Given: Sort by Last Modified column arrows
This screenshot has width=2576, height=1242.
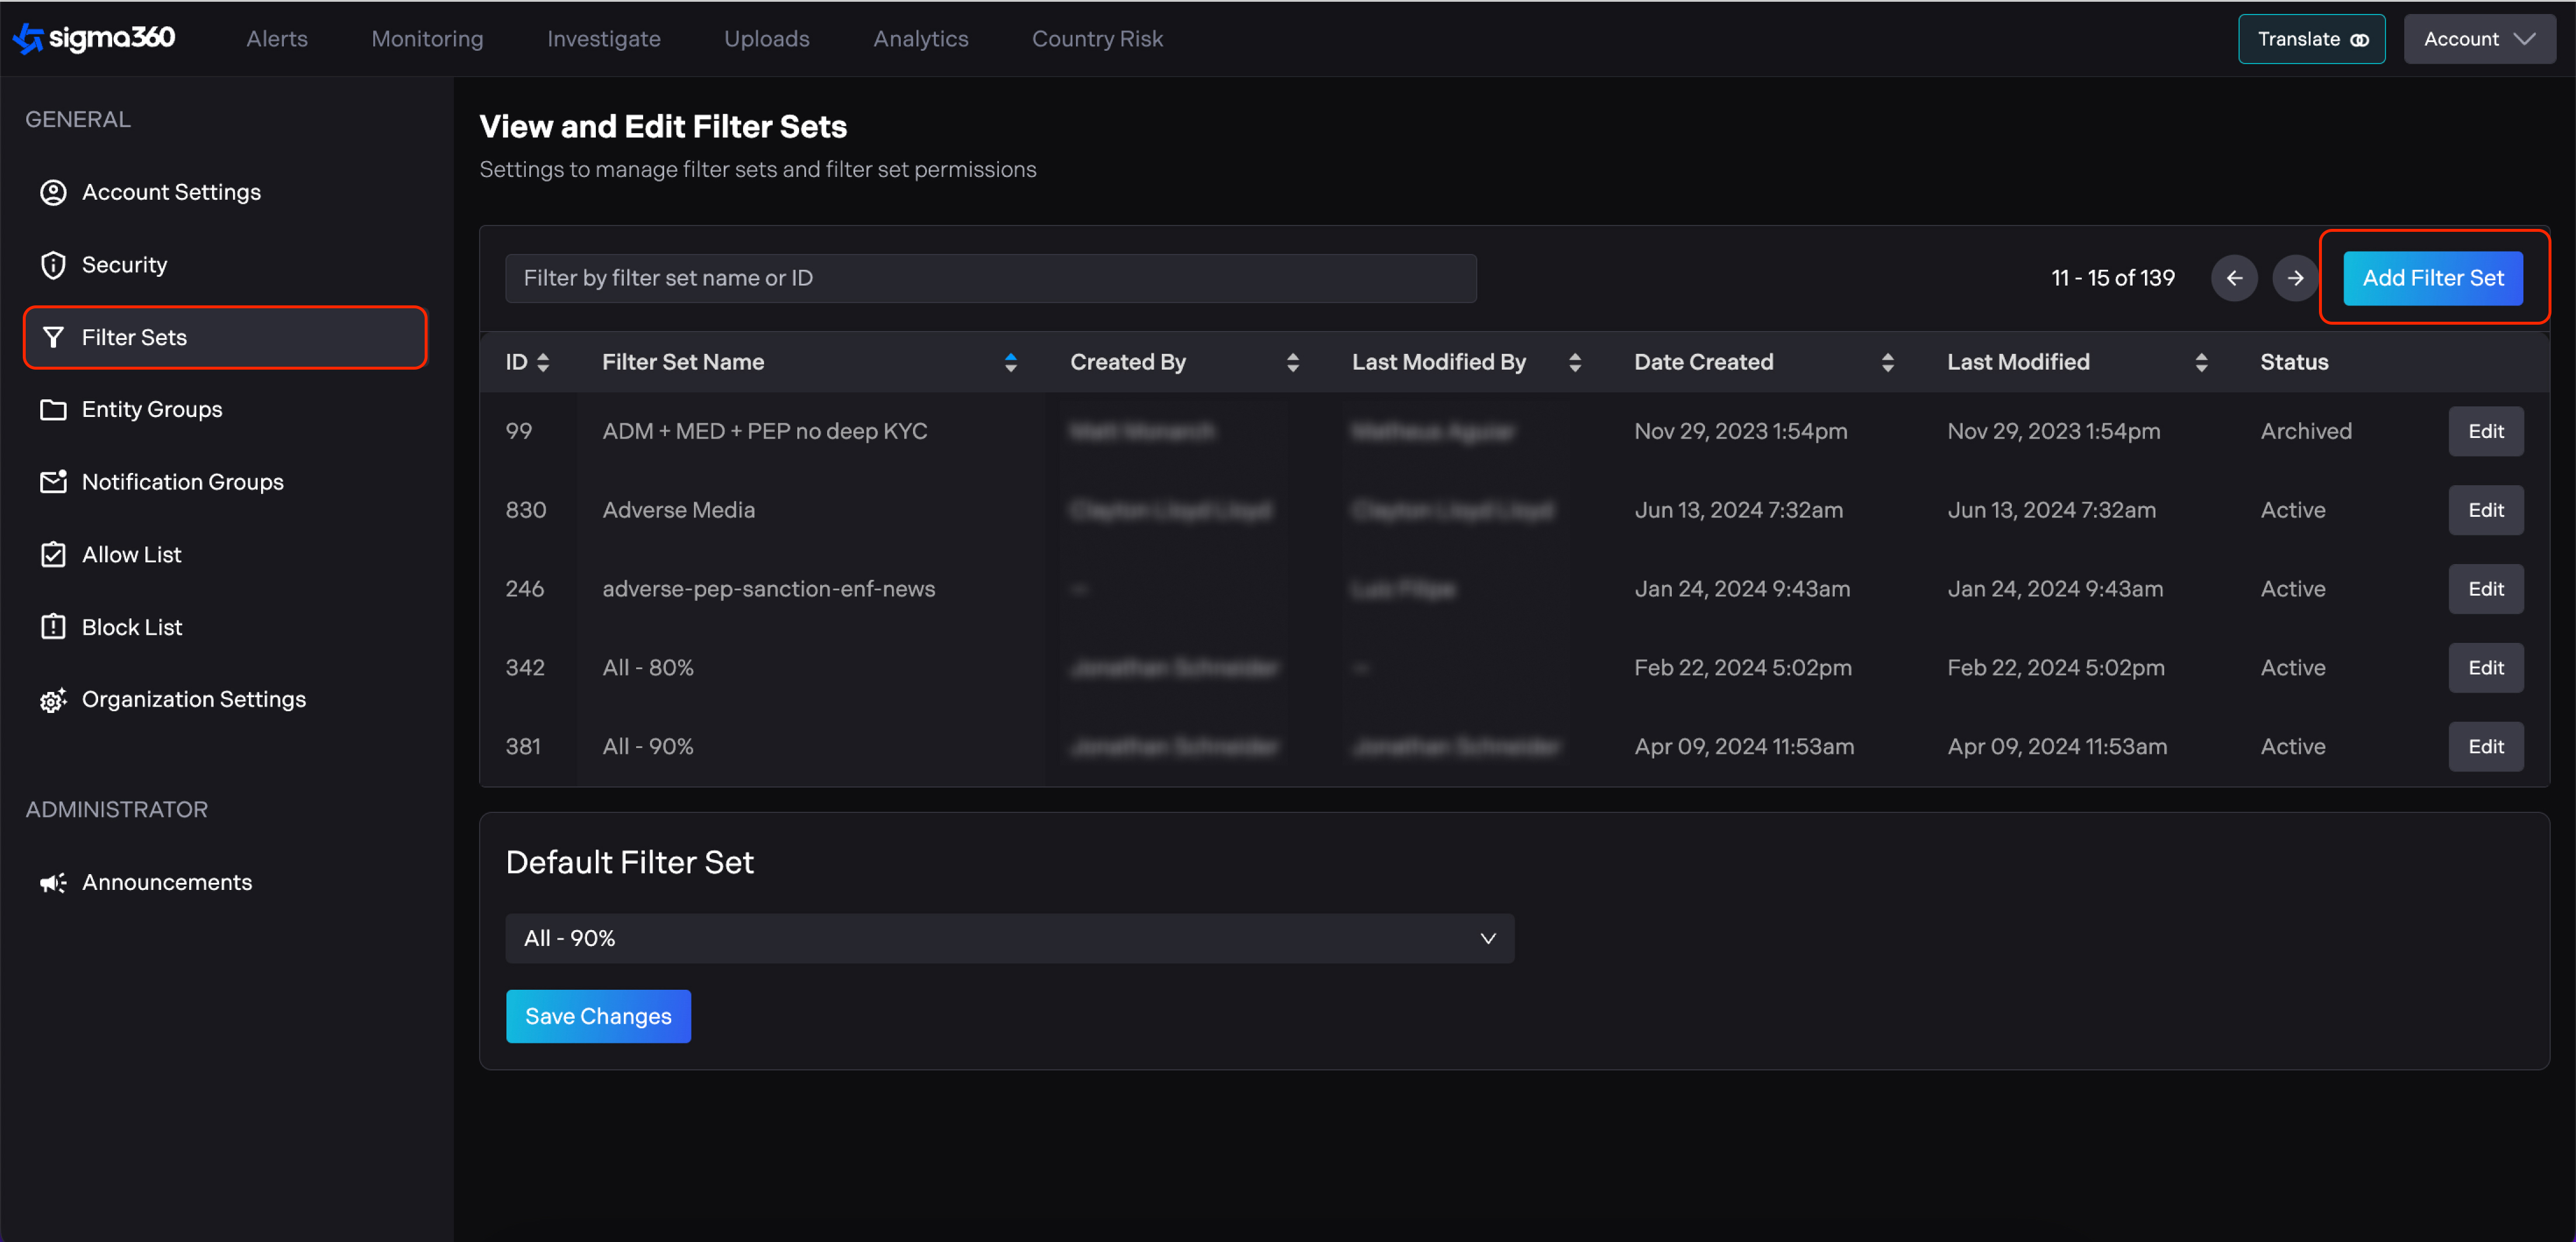Looking at the screenshot, I should (x=2200, y=362).
